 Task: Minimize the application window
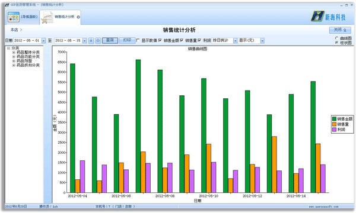coord(341,5)
